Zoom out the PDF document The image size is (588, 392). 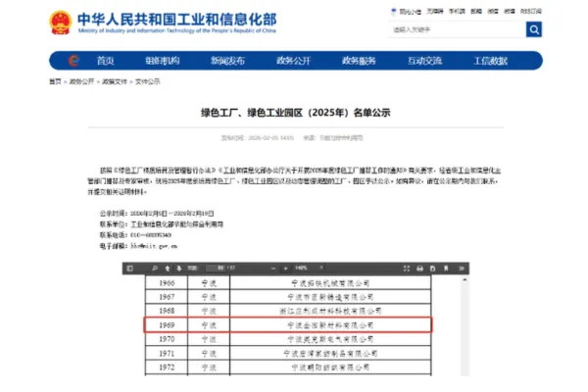coord(273,269)
